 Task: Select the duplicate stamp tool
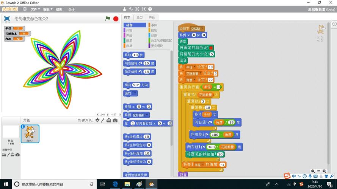pos(125,9)
